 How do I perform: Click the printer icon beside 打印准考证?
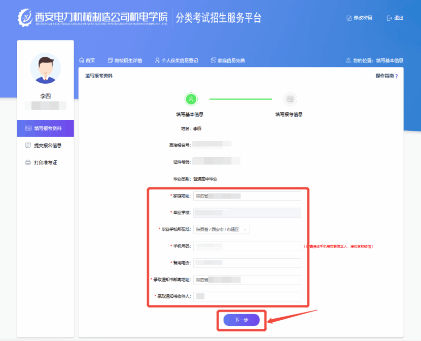click(x=28, y=162)
